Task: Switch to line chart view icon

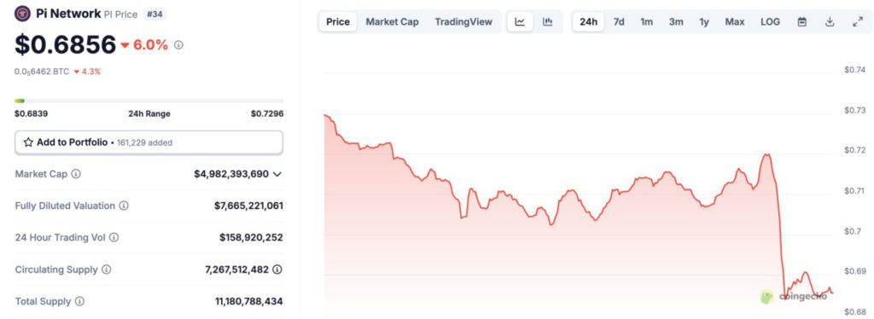Action: 520,21
